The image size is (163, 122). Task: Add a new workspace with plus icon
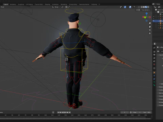99,4
